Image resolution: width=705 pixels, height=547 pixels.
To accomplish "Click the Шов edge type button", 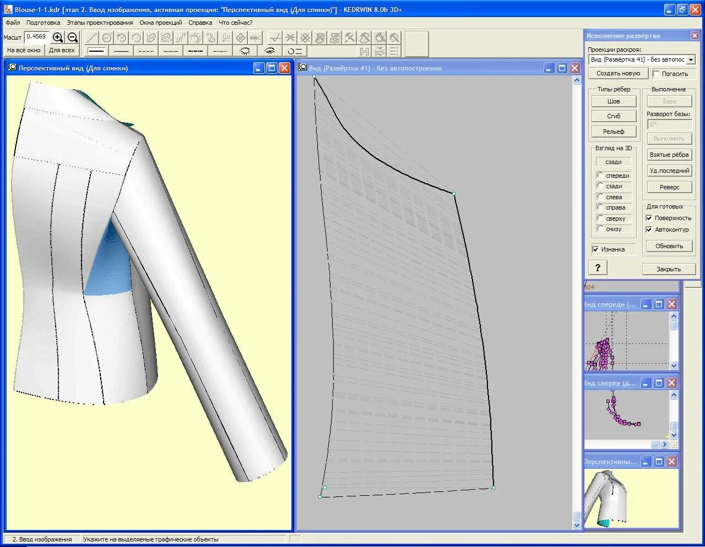I will [x=614, y=101].
